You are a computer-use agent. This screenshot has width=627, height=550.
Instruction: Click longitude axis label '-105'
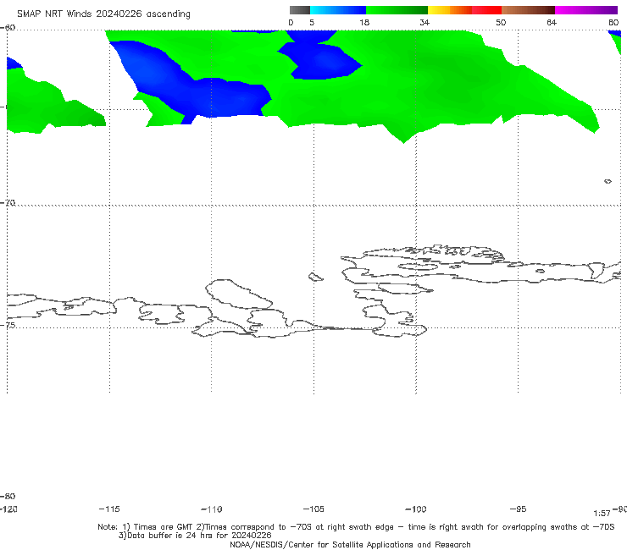pos(313,509)
